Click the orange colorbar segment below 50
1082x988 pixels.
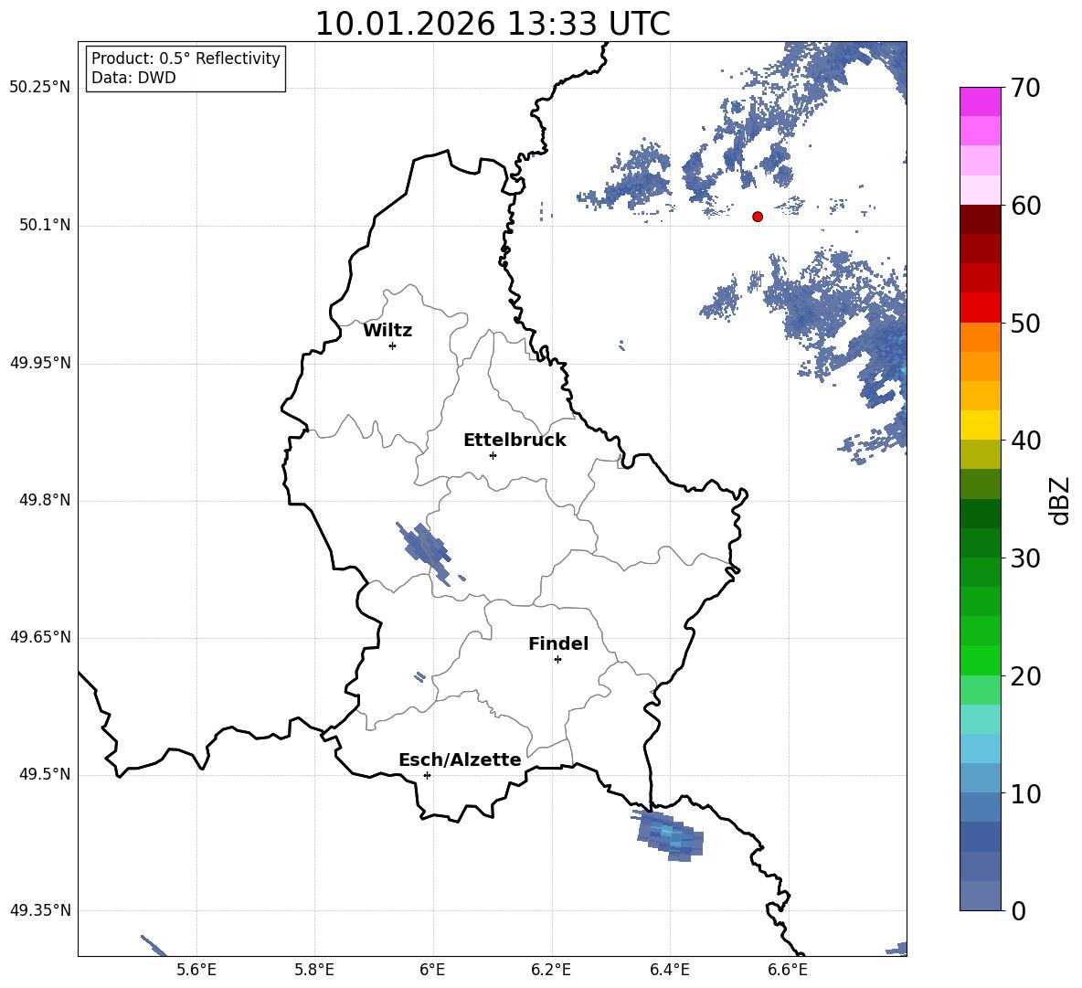980,337
